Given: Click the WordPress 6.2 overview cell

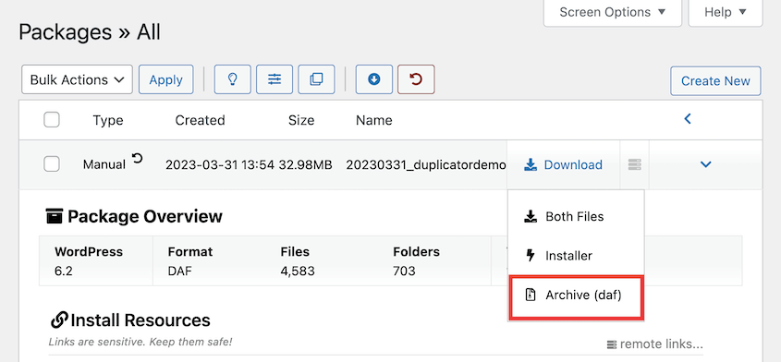Looking at the screenshot, I should 96,260.
